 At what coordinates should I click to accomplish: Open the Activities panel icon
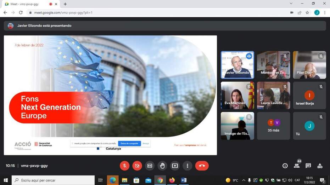point(320,166)
